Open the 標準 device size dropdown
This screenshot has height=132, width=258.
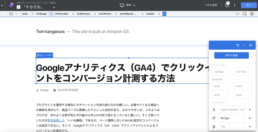pos(131,5)
